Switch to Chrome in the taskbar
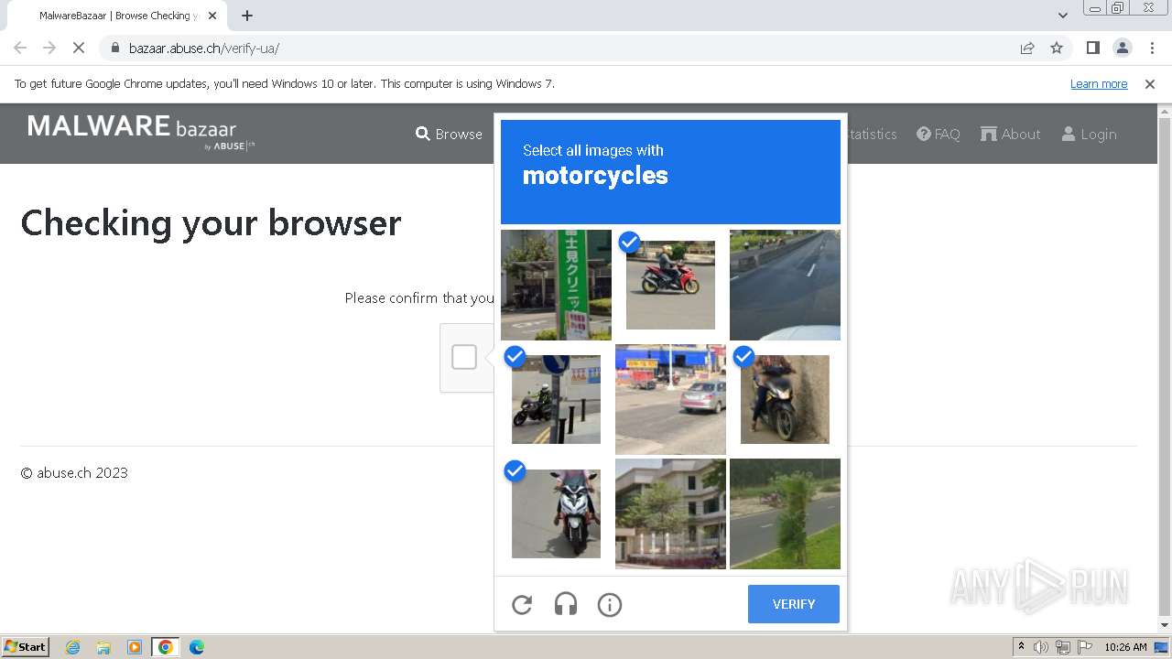 point(165,647)
